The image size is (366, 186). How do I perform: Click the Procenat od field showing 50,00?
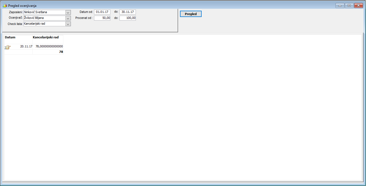pos(102,18)
